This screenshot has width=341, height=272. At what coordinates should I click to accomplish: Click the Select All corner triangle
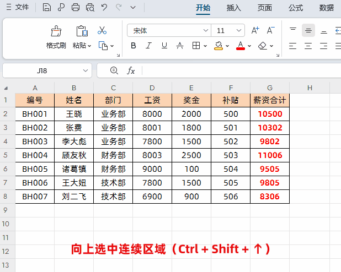click(x=6, y=88)
